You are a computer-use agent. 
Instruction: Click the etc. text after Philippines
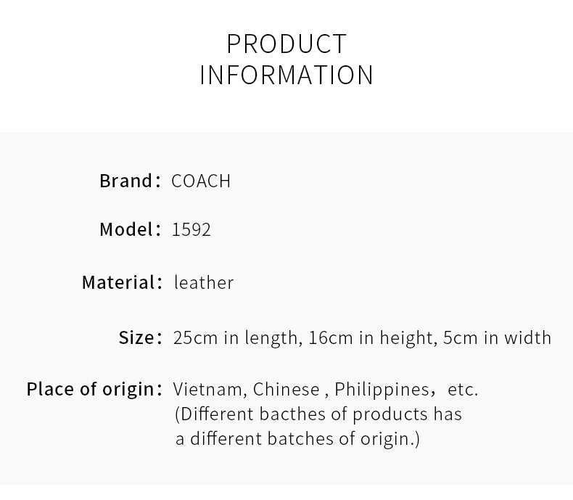click(x=463, y=390)
